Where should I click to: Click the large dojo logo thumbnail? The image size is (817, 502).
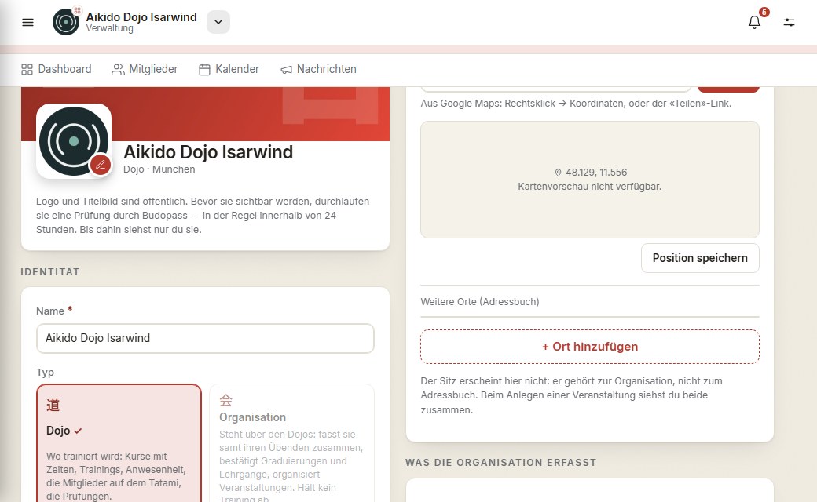coord(74,141)
